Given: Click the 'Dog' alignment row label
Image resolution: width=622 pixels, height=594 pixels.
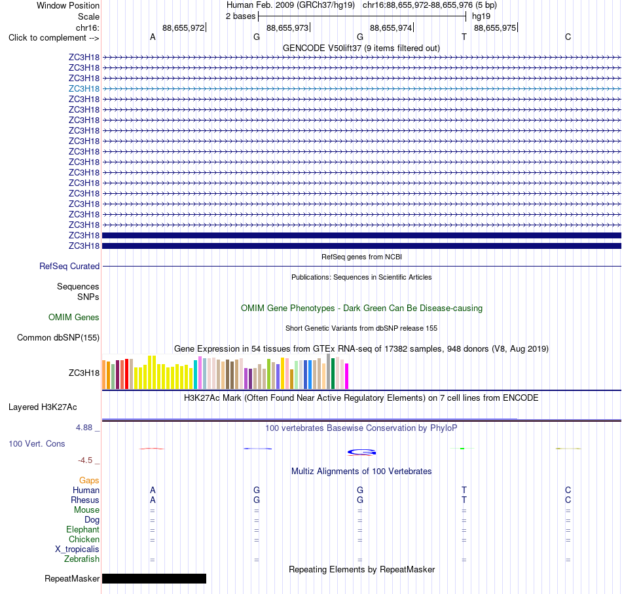Looking at the screenshot, I should coord(92,520).
